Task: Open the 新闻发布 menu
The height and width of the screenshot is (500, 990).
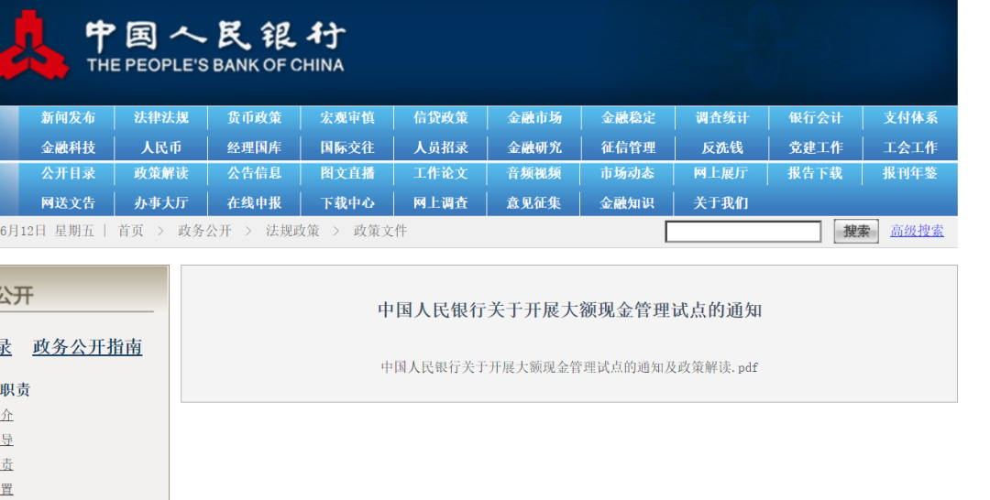Action: click(x=68, y=118)
